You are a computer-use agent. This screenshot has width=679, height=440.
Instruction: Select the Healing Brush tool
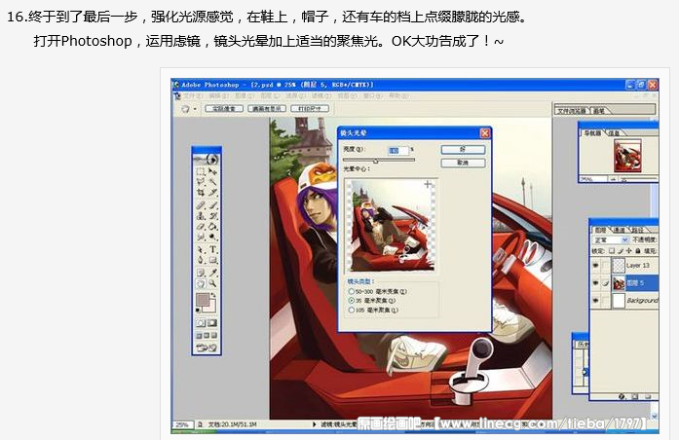pos(201,205)
